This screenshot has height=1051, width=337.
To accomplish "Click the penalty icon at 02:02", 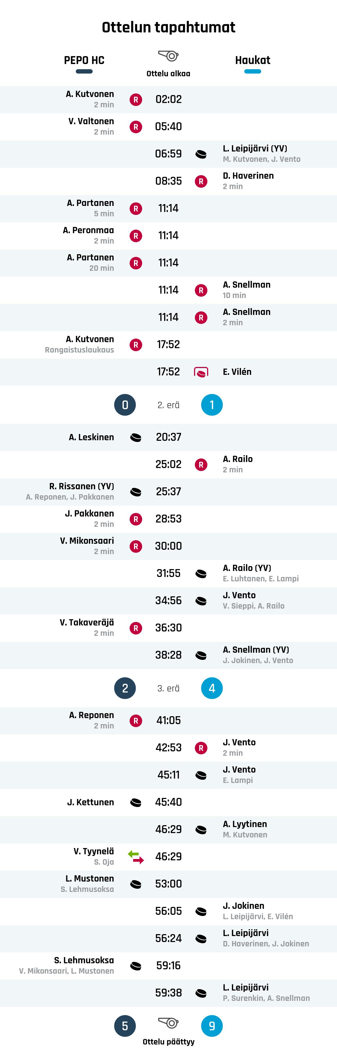I will tap(136, 99).
